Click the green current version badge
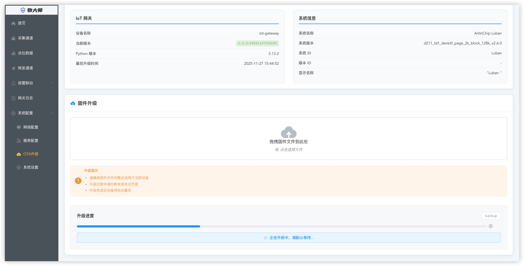The height and width of the screenshot is (266, 524). pyautogui.click(x=257, y=43)
